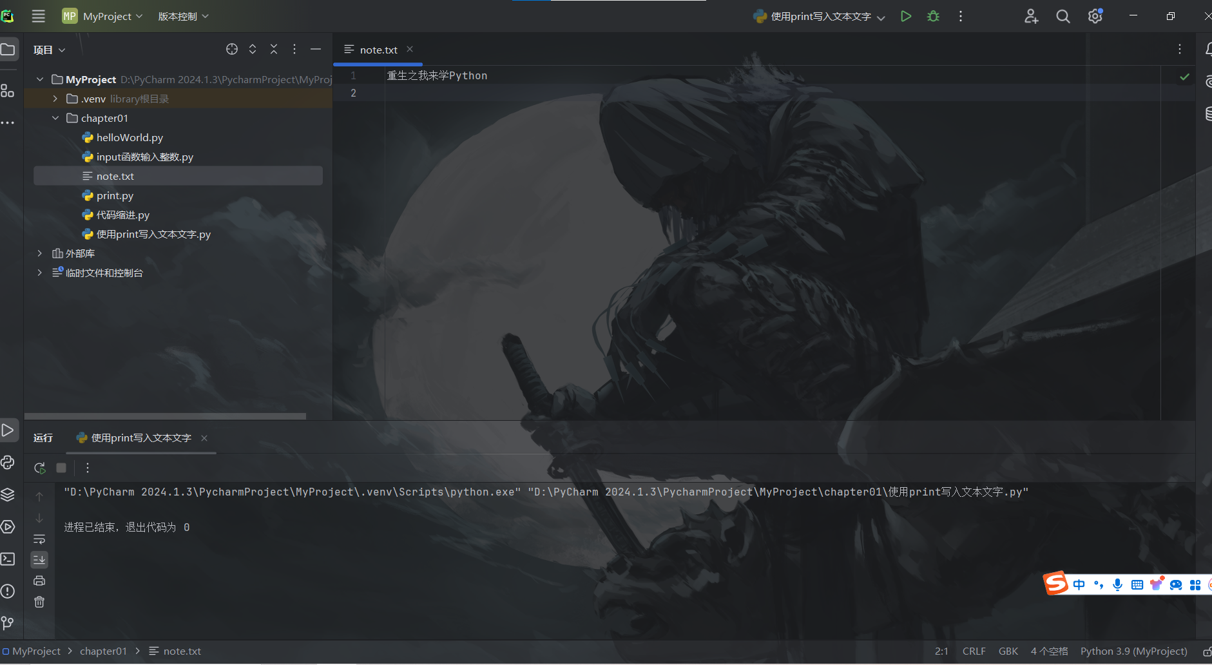Expand the .venv folder
1212x665 pixels.
(55, 99)
